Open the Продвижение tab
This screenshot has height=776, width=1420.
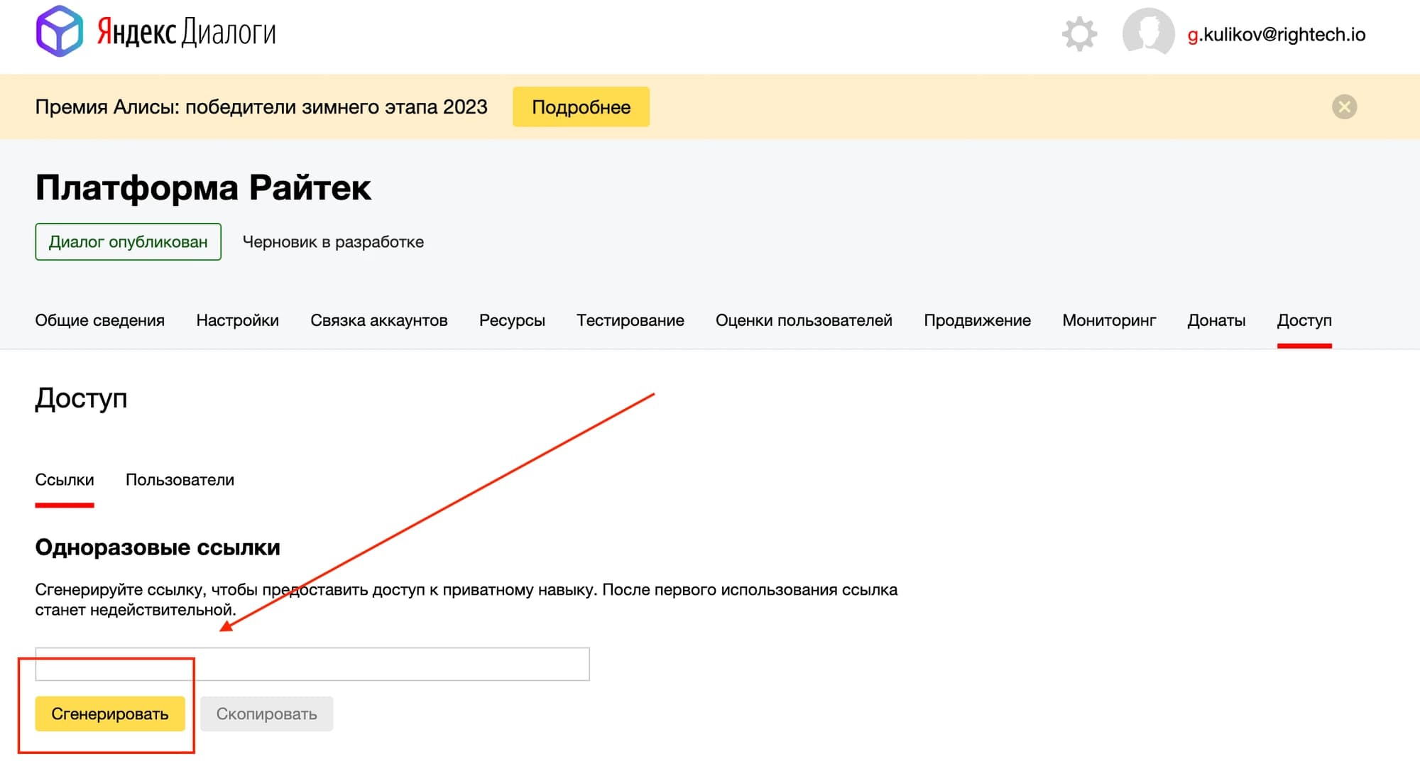coord(977,321)
